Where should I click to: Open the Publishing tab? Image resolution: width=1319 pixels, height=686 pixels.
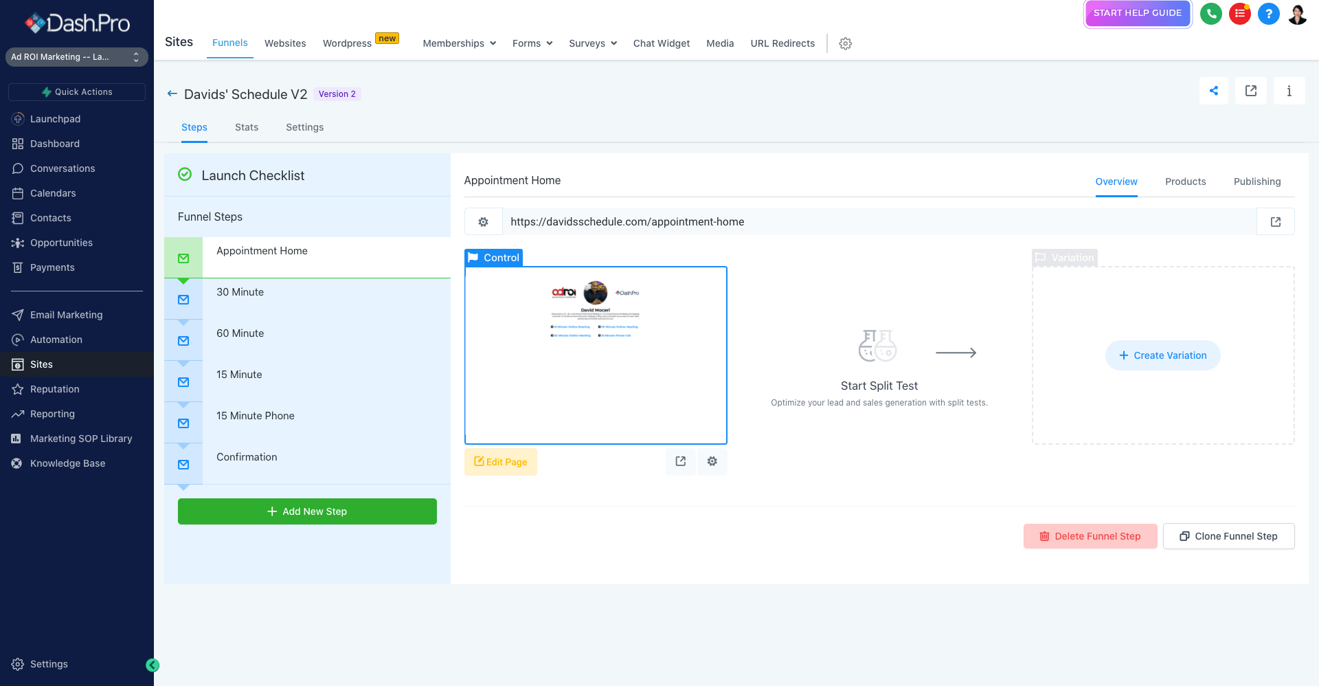coord(1257,181)
